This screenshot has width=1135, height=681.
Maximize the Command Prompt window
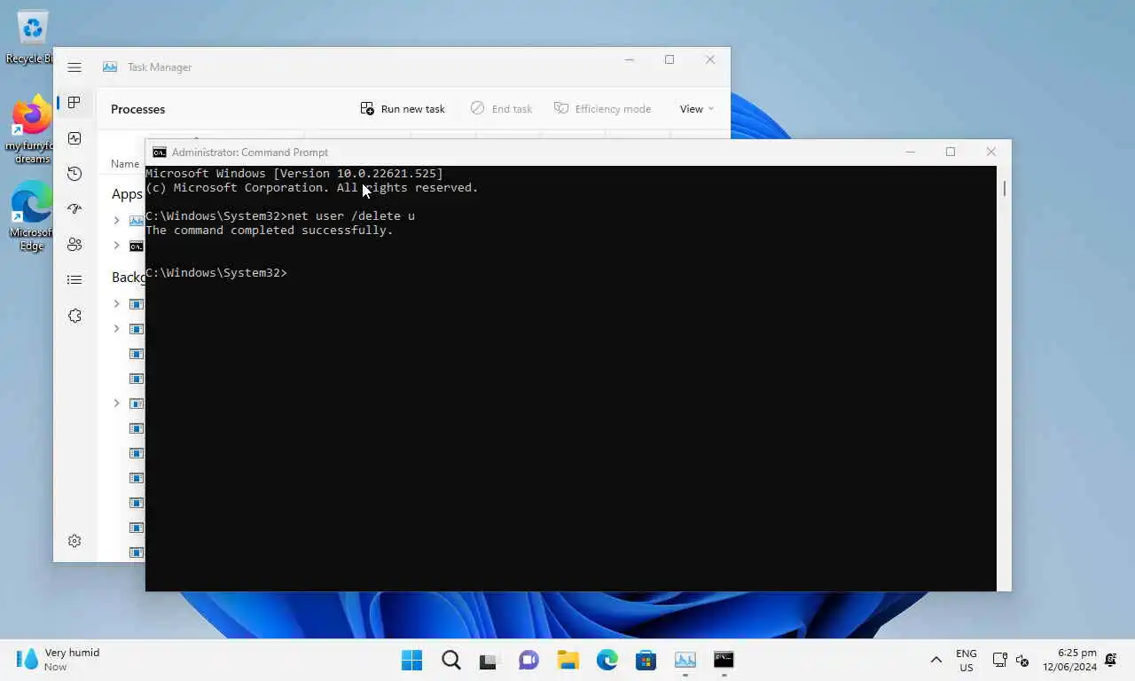(951, 153)
